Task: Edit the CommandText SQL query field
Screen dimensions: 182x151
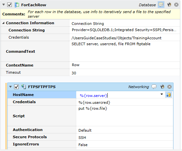Action: pos(124,51)
